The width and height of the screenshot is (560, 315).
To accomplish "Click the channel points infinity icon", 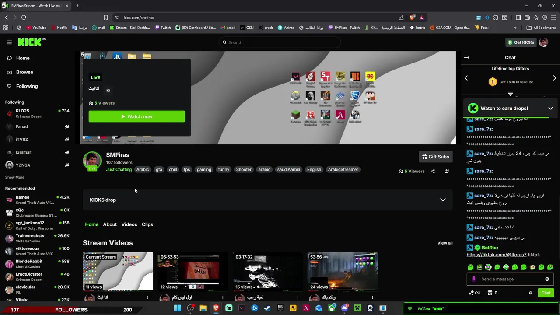I will pos(474,293).
